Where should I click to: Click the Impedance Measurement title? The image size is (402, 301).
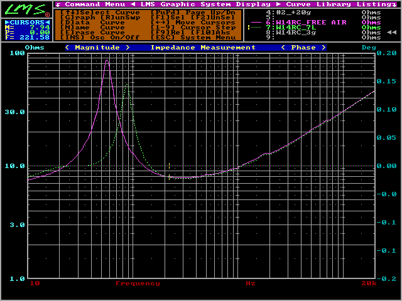[203, 48]
